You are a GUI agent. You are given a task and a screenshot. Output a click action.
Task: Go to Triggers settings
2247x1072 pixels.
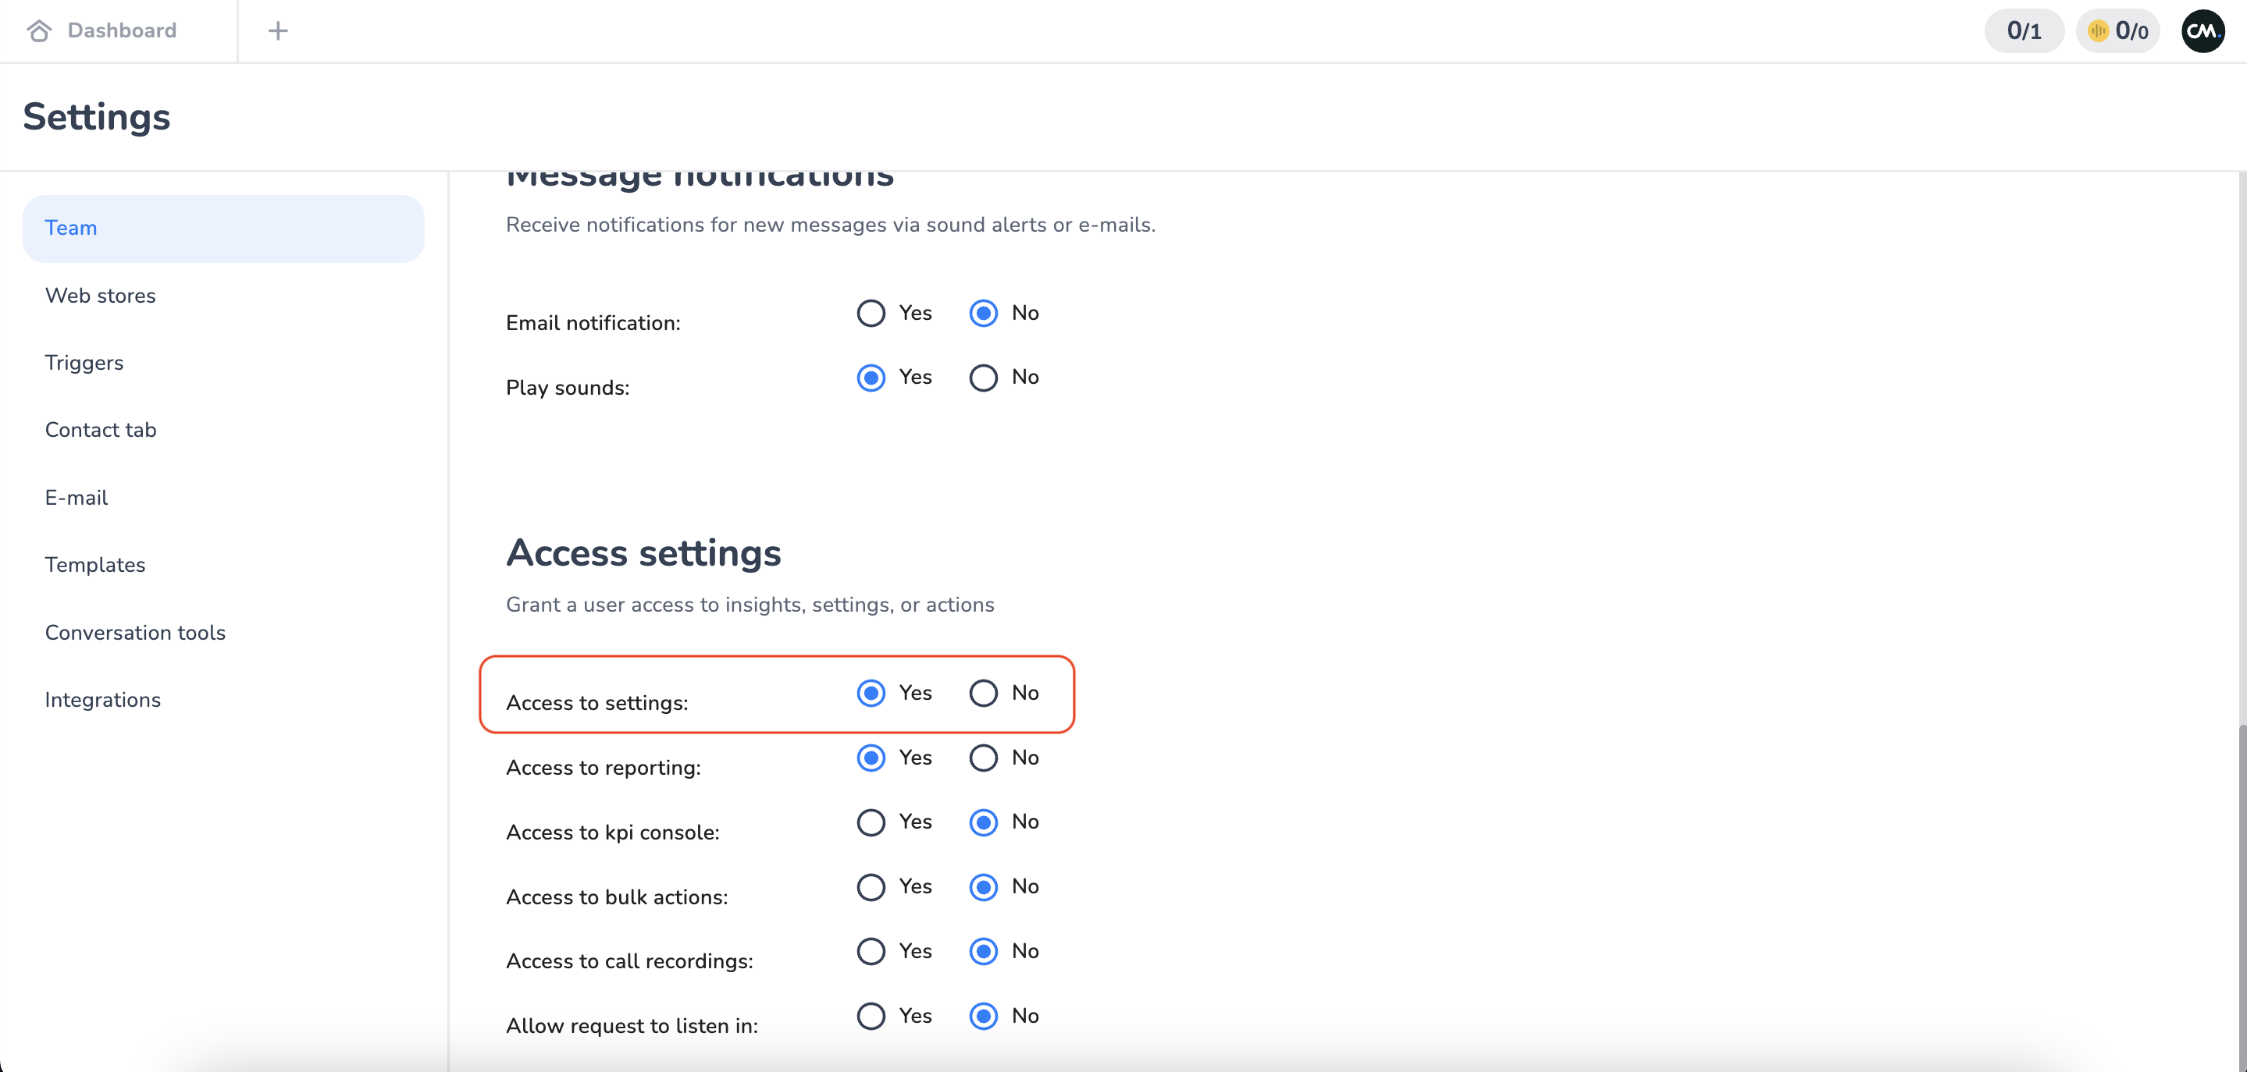pyautogui.click(x=84, y=363)
